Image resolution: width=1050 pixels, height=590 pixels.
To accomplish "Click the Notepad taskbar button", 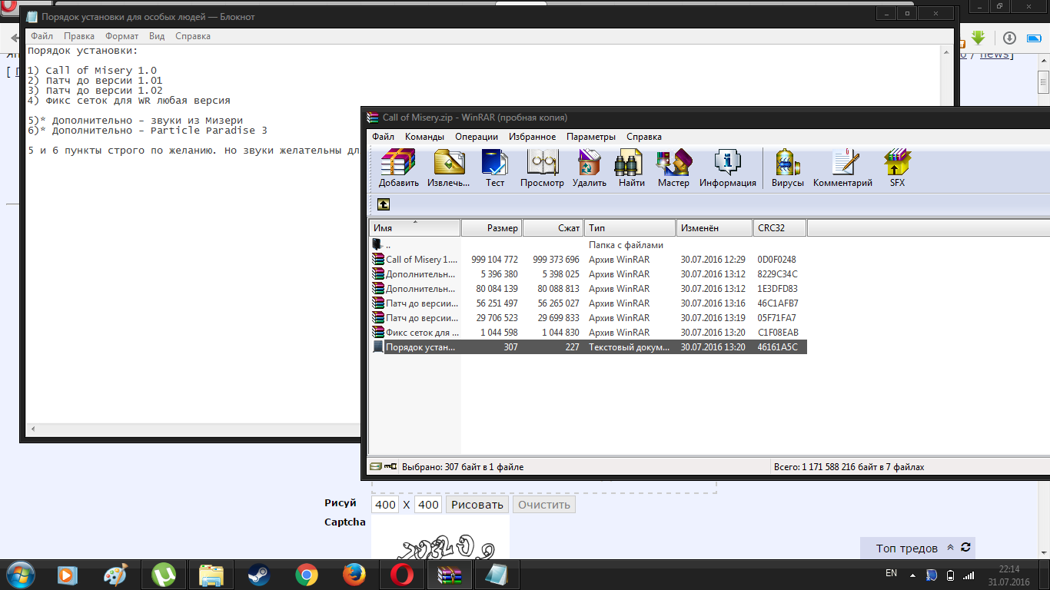I will tap(497, 575).
